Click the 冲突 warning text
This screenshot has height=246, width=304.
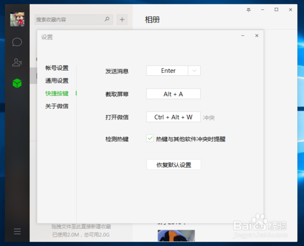click(x=209, y=118)
